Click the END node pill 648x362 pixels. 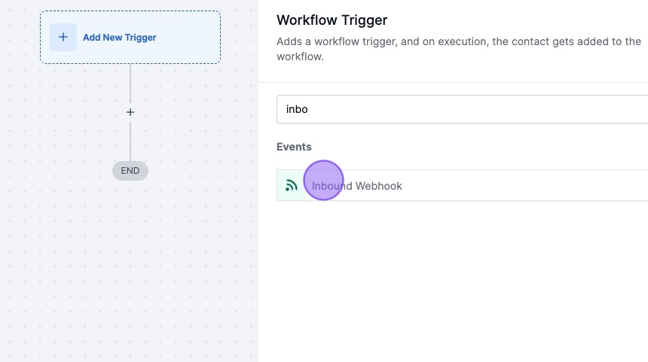coord(130,171)
